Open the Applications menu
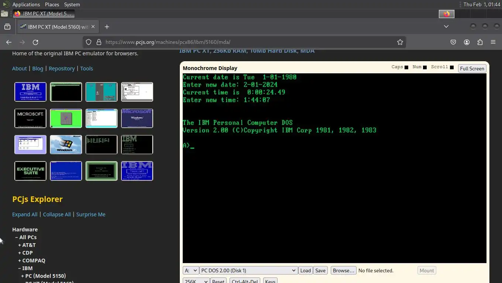 (x=26, y=4)
